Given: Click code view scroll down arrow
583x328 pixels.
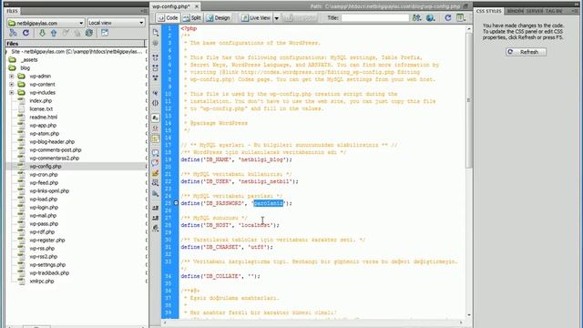Looking at the screenshot, I should tap(468, 314).
